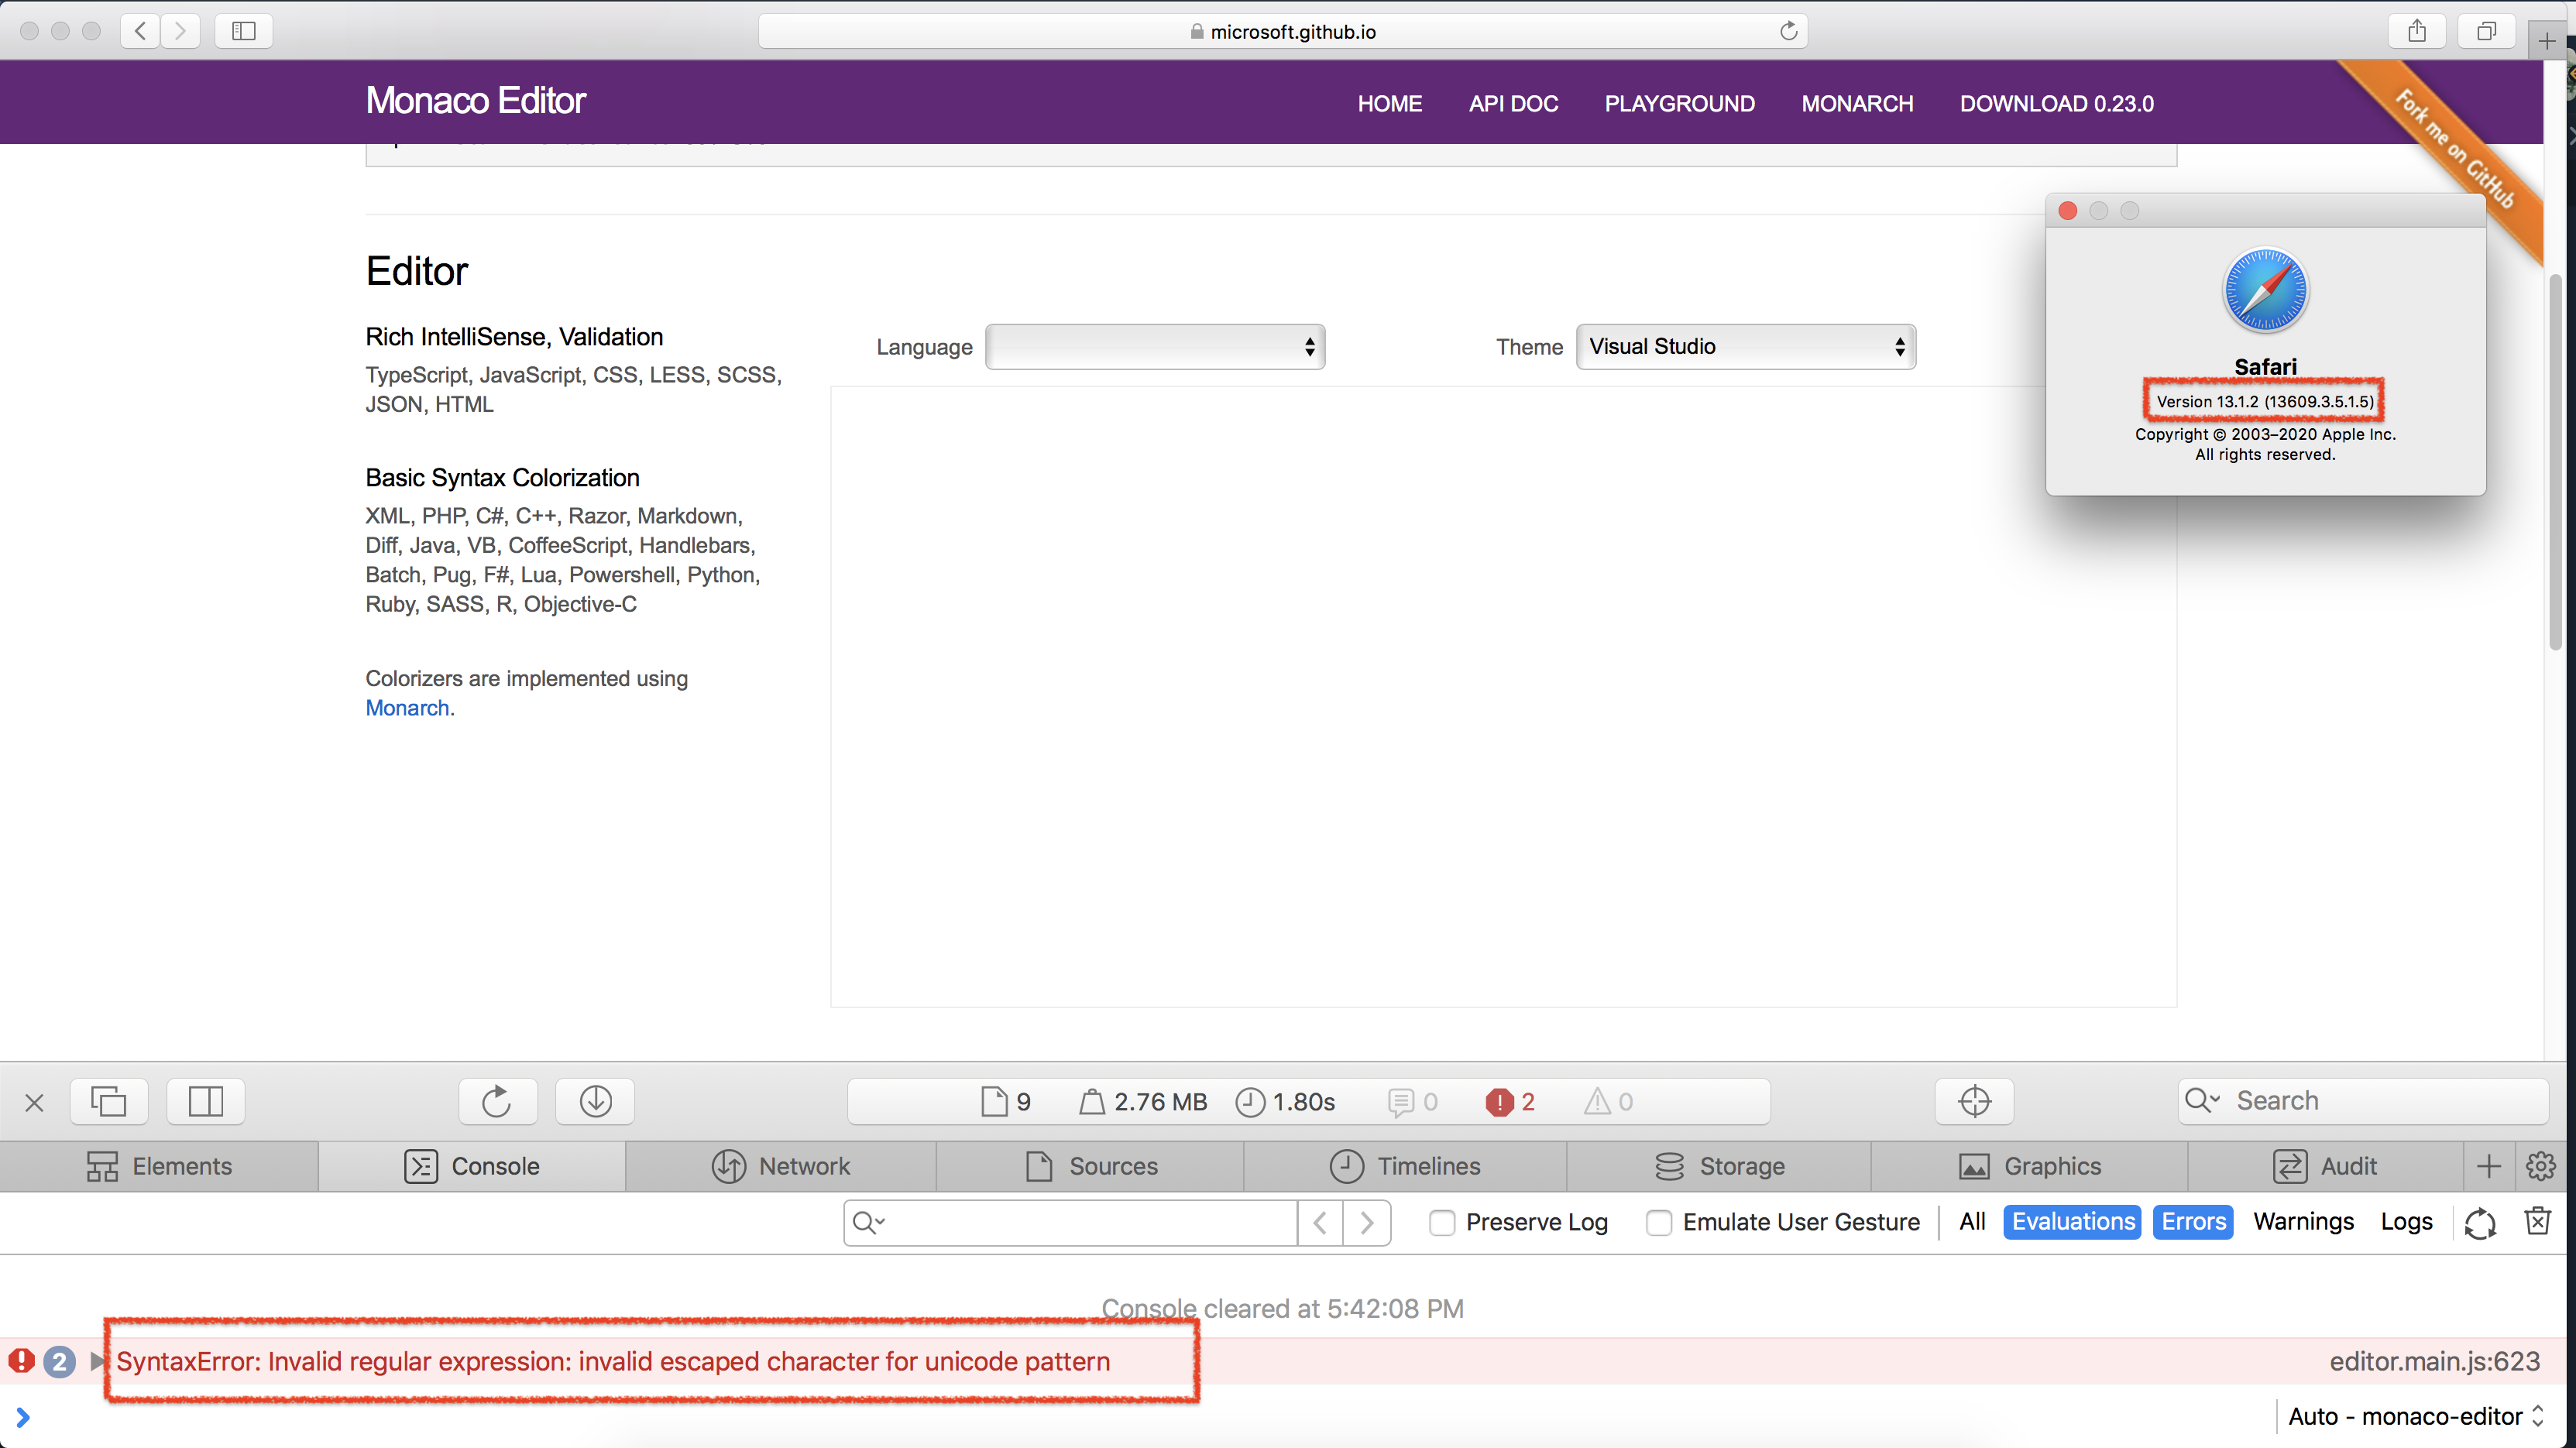Image resolution: width=2576 pixels, height=1448 pixels.
Task: Open inspector settings gear icon
Action: 2541,1166
